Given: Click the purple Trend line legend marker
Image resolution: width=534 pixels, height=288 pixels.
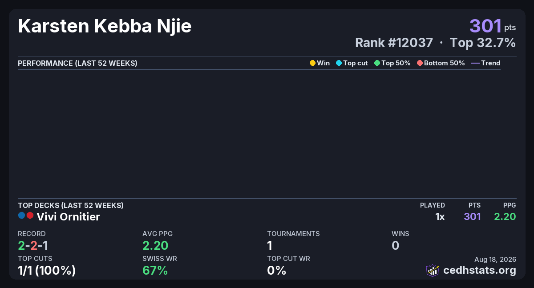Looking at the screenshot, I should [x=475, y=63].
